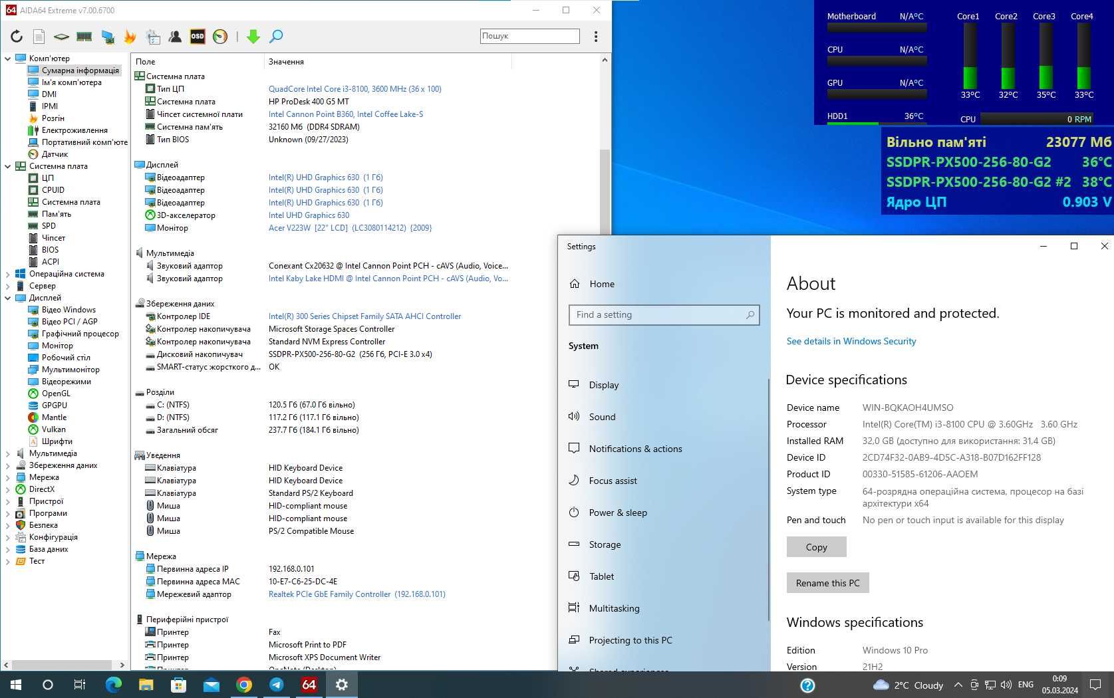Collapse the Дисплей tree node
Viewport: 1114px width, 698px height.
tap(7, 298)
